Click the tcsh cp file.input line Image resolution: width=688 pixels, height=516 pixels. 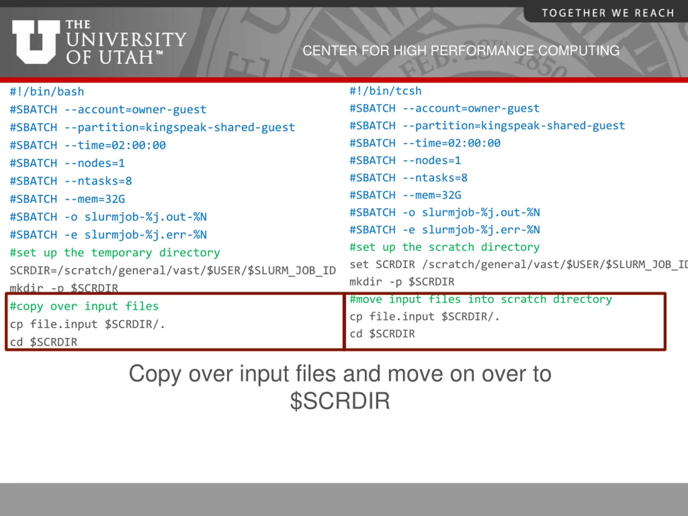click(424, 317)
